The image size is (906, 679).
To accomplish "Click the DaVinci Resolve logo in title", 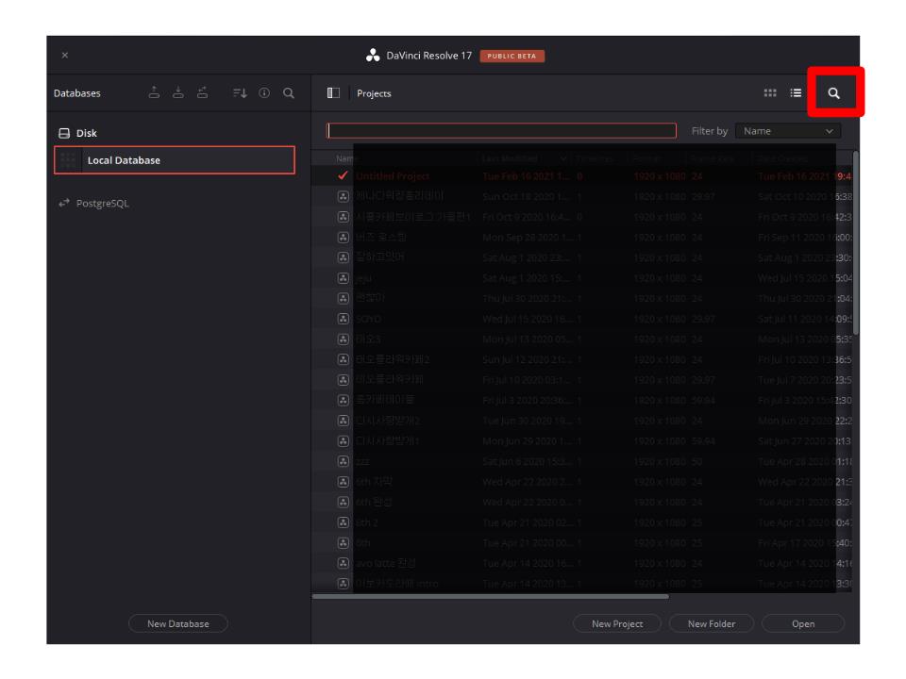I will tap(373, 56).
